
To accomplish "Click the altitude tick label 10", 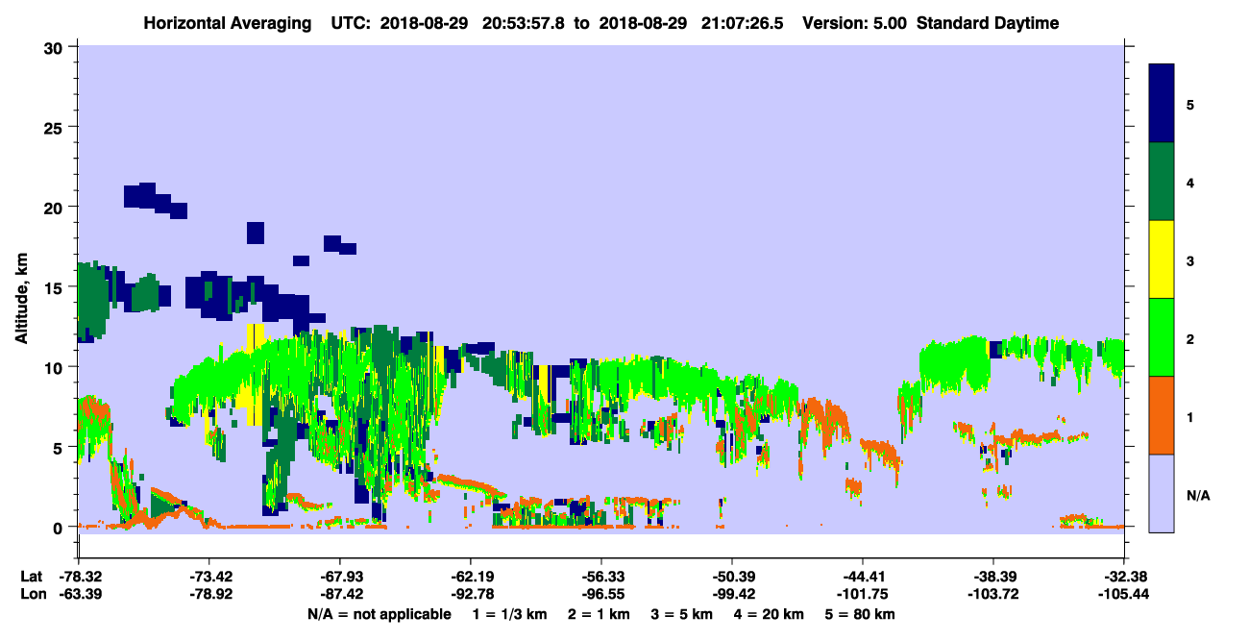I will click(x=56, y=367).
